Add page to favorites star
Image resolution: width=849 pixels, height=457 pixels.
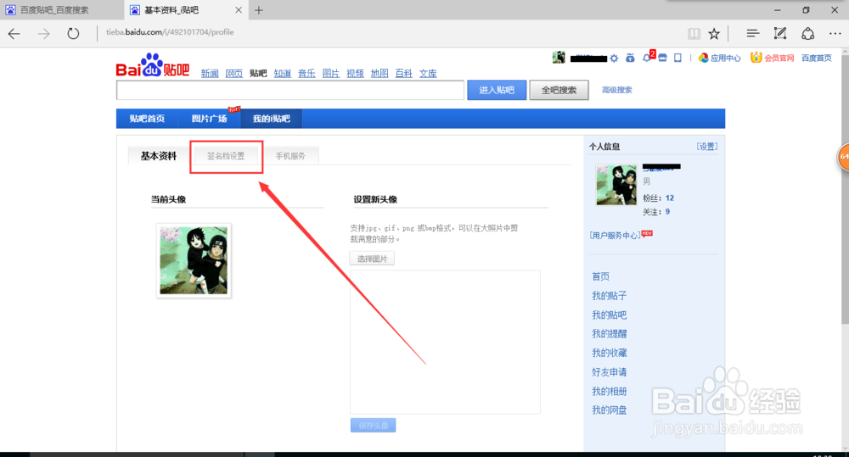click(x=714, y=34)
